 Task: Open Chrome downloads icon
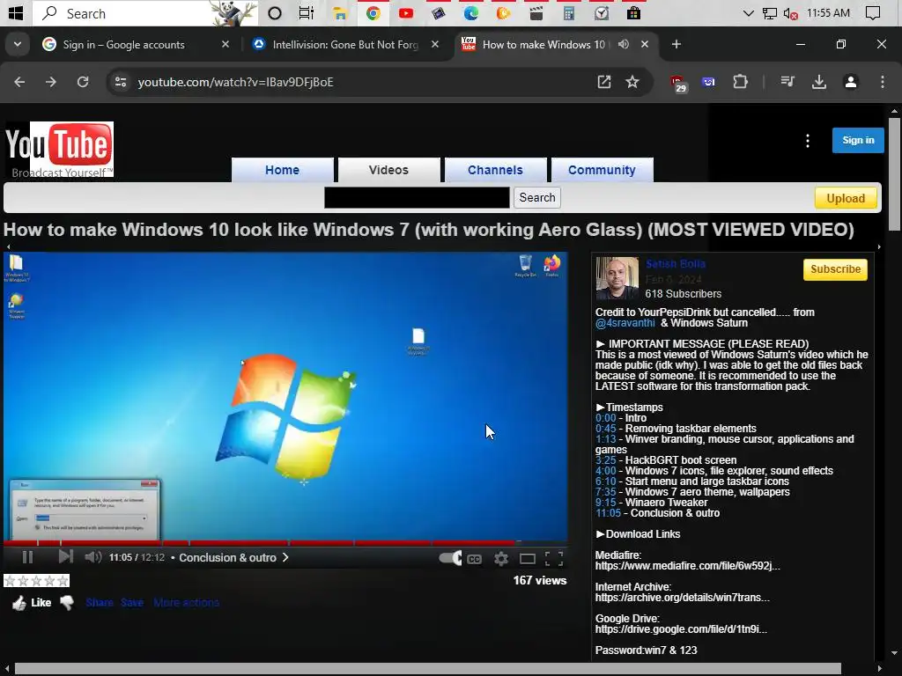[x=819, y=82]
